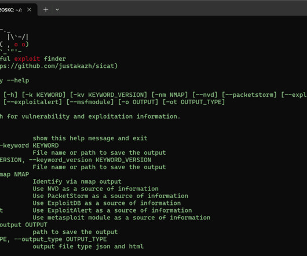Click 'Use metasploit module' description line
The image size is (307, 256).
pyautogui.click(x=122, y=218)
